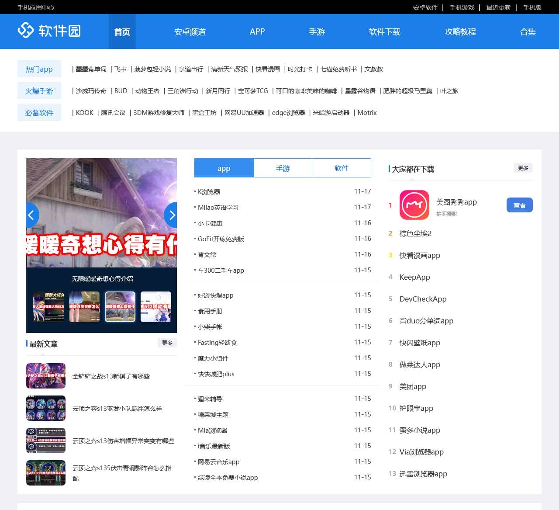Switch to the 软件 list tab
Viewport: 559px width, 510px height.
click(342, 168)
